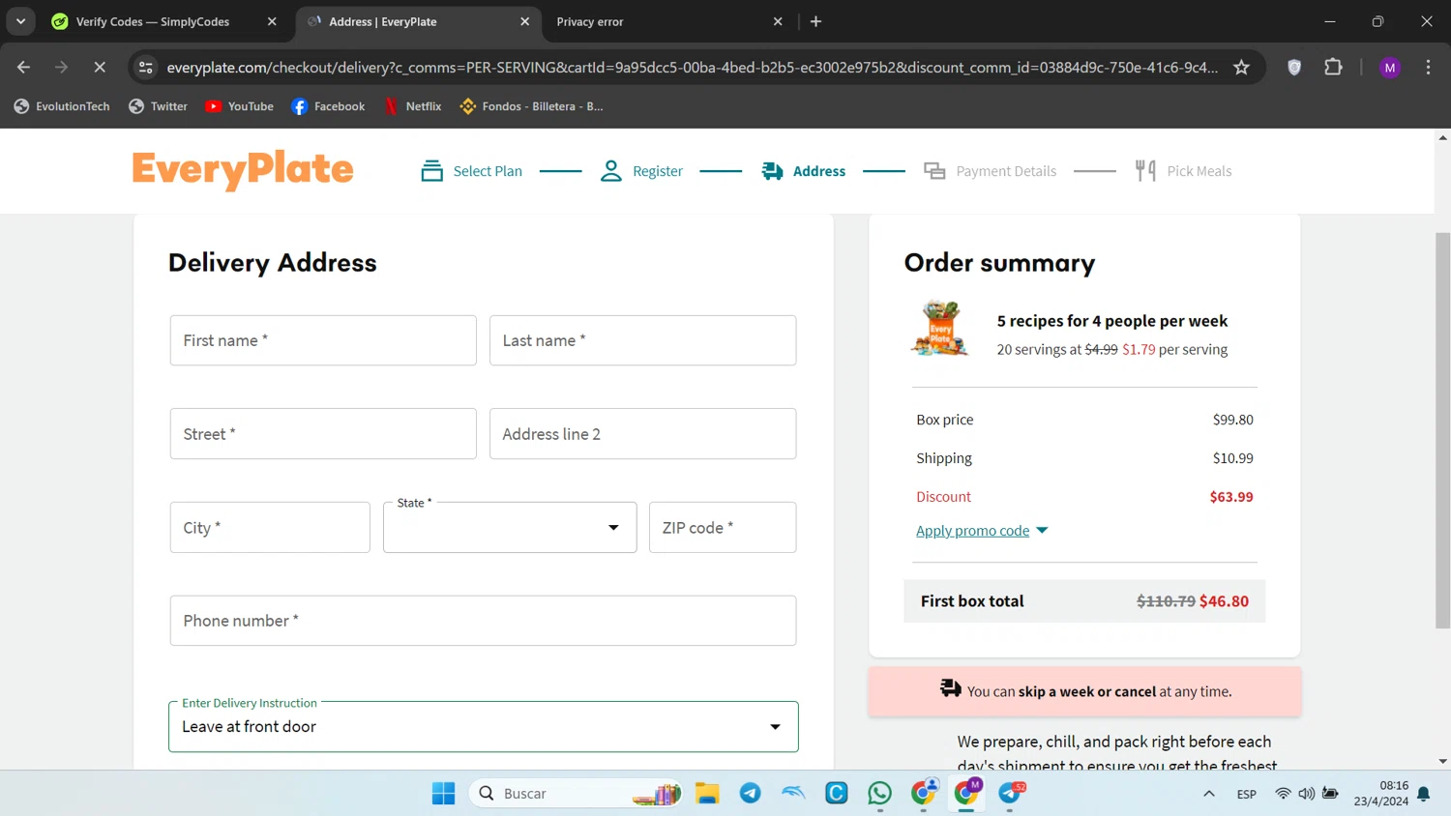Open the YouTube bookmark
Screen dimensions: 1451x816
coord(240,106)
